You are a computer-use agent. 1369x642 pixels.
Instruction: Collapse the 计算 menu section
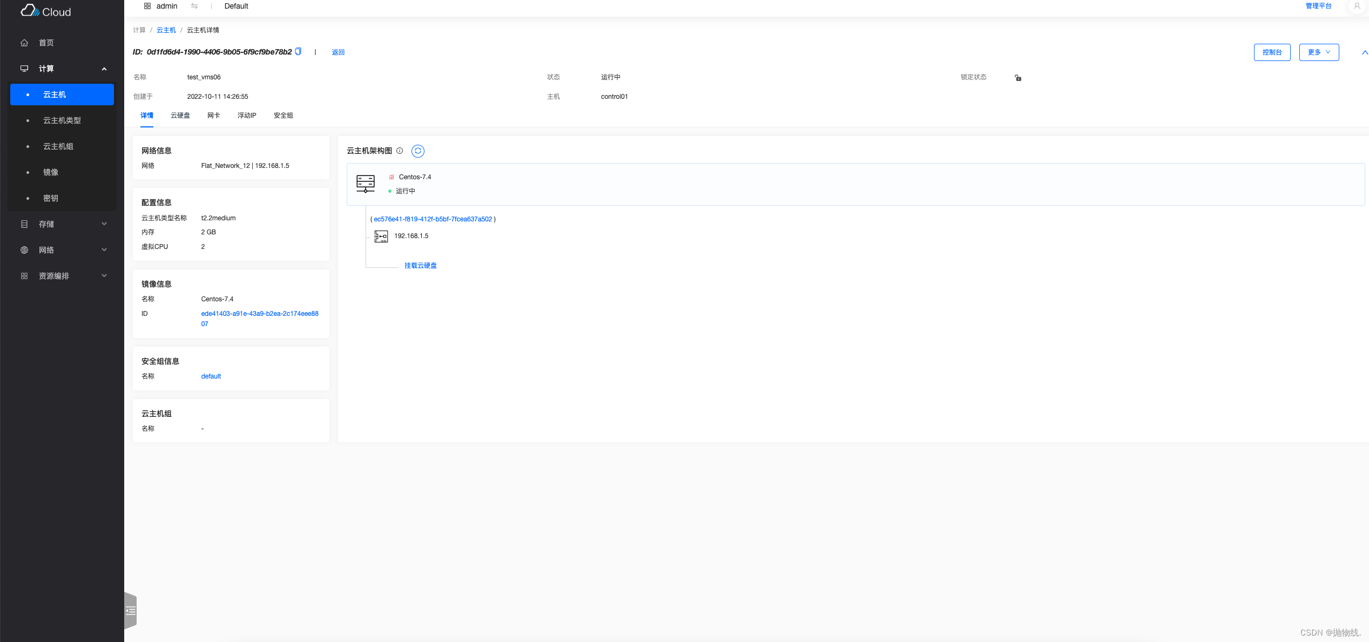coord(104,69)
